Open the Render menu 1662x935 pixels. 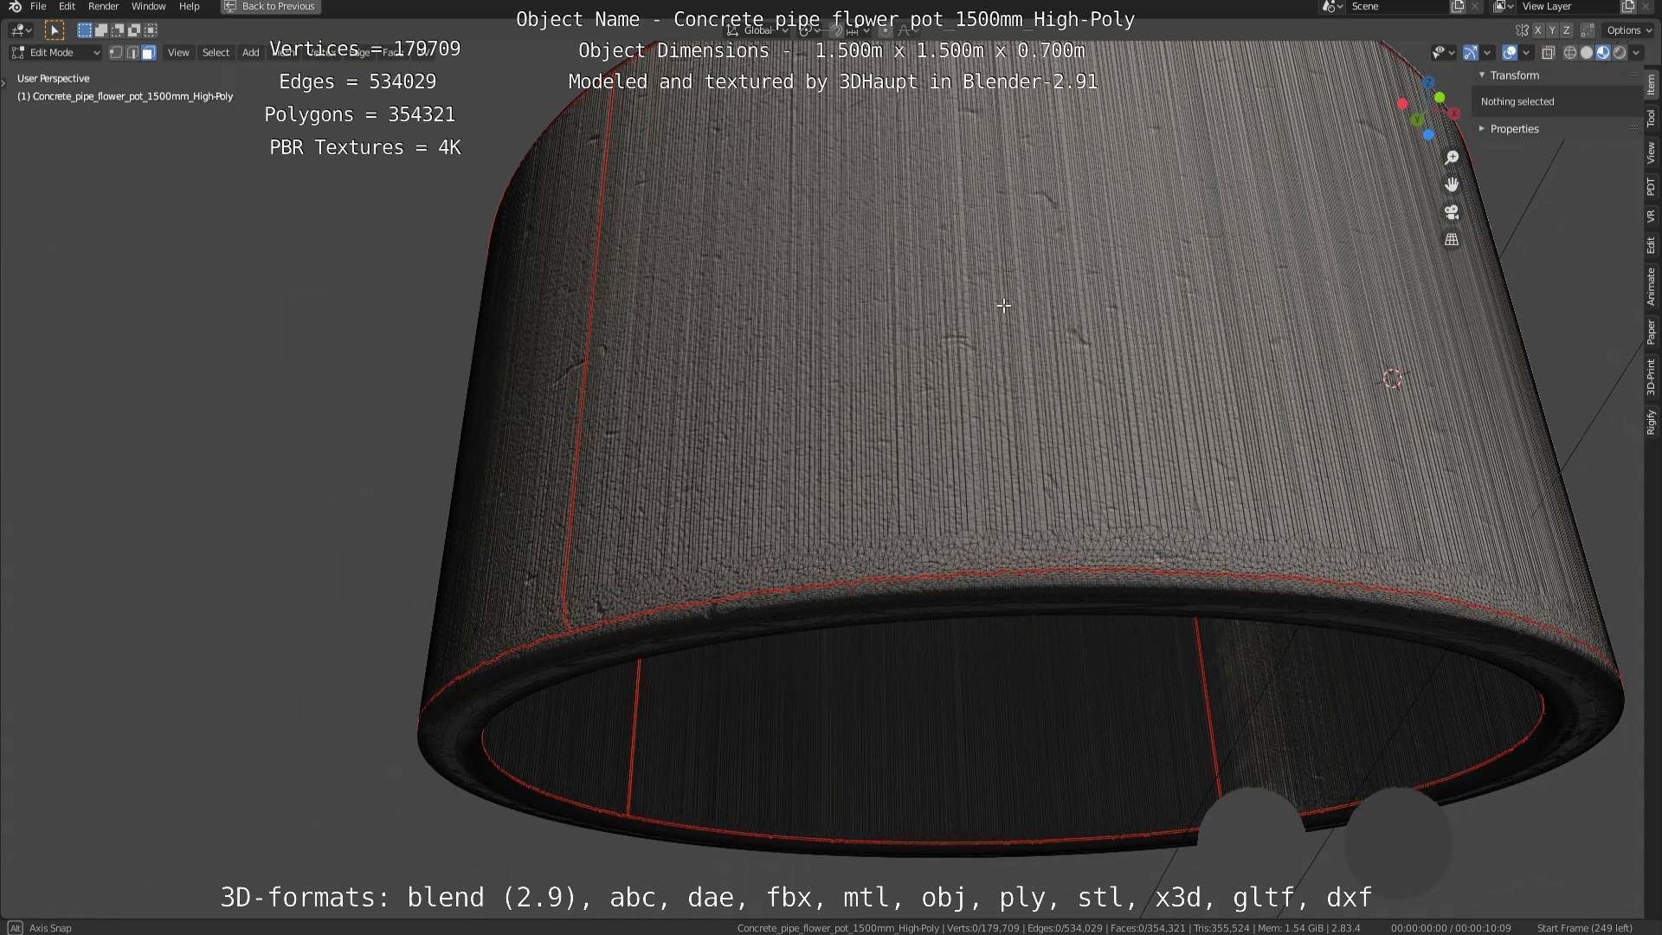[103, 6]
